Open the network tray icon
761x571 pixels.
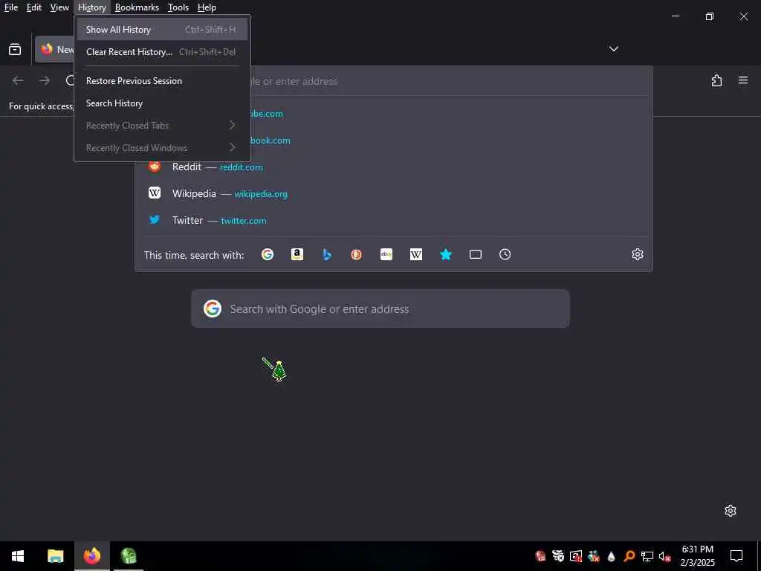click(x=647, y=556)
